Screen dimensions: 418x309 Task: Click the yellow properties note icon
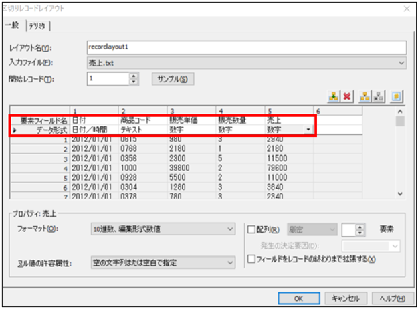[397, 96]
